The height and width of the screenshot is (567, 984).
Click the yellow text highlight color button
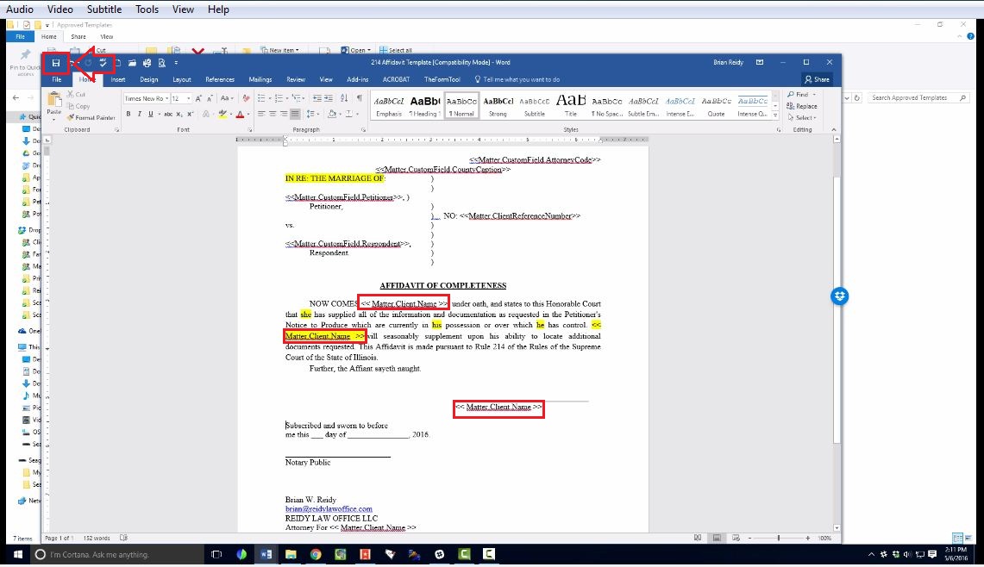pos(222,114)
